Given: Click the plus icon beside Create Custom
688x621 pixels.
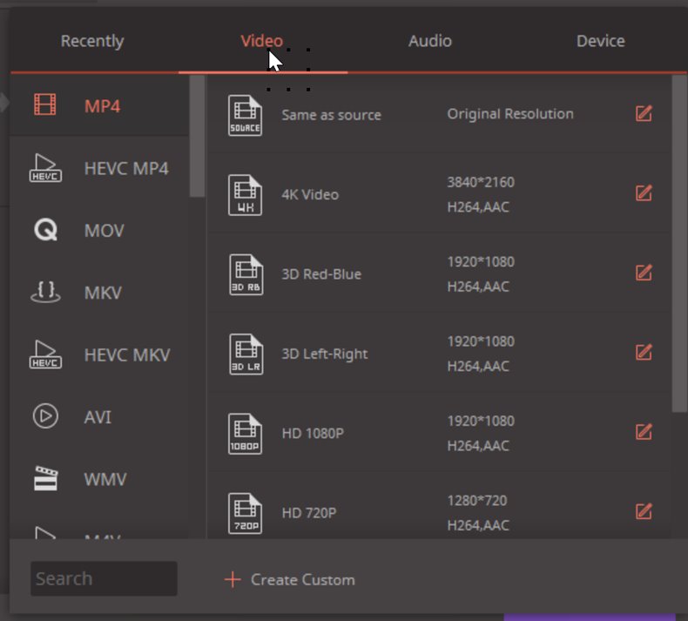Looking at the screenshot, I should click(233, 580).
